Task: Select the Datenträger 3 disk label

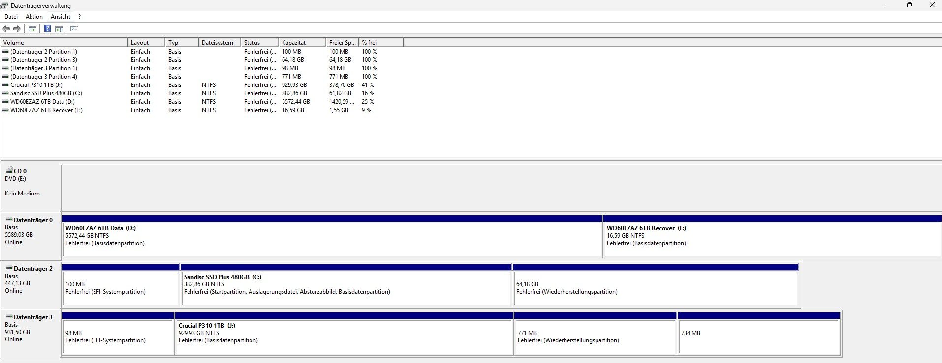Action: (x=31, y=334)
